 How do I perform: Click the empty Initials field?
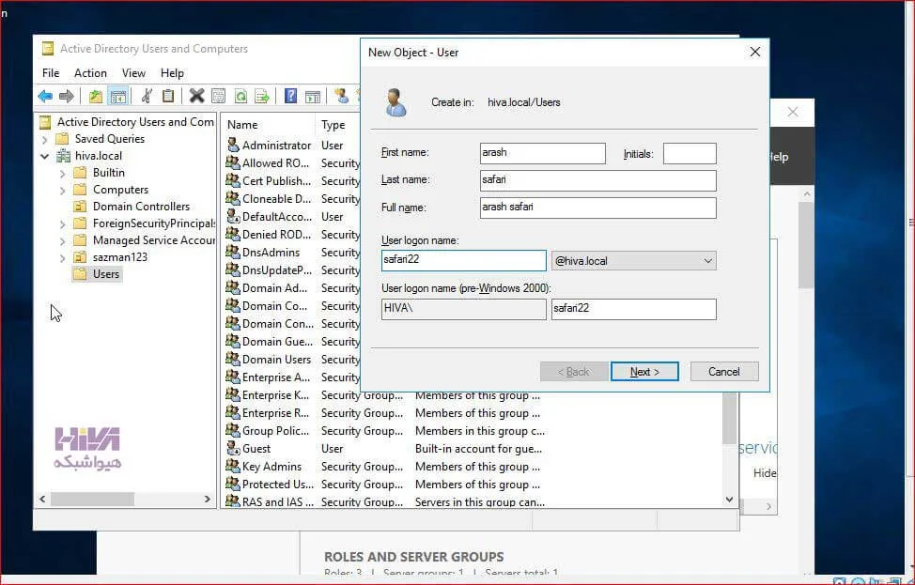[x=690, y=154]
